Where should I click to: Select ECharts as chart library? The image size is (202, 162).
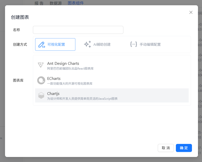112,80
